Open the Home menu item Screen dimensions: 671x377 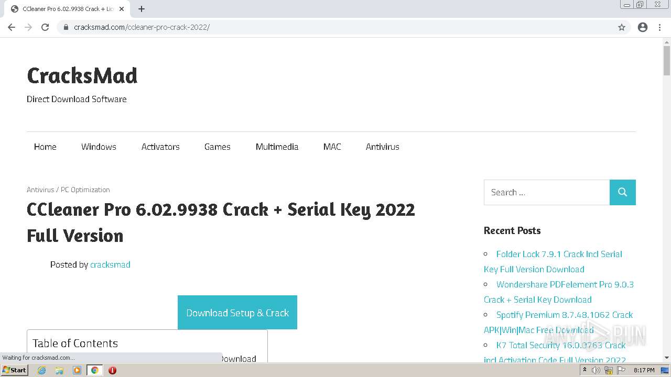[45, 147]
